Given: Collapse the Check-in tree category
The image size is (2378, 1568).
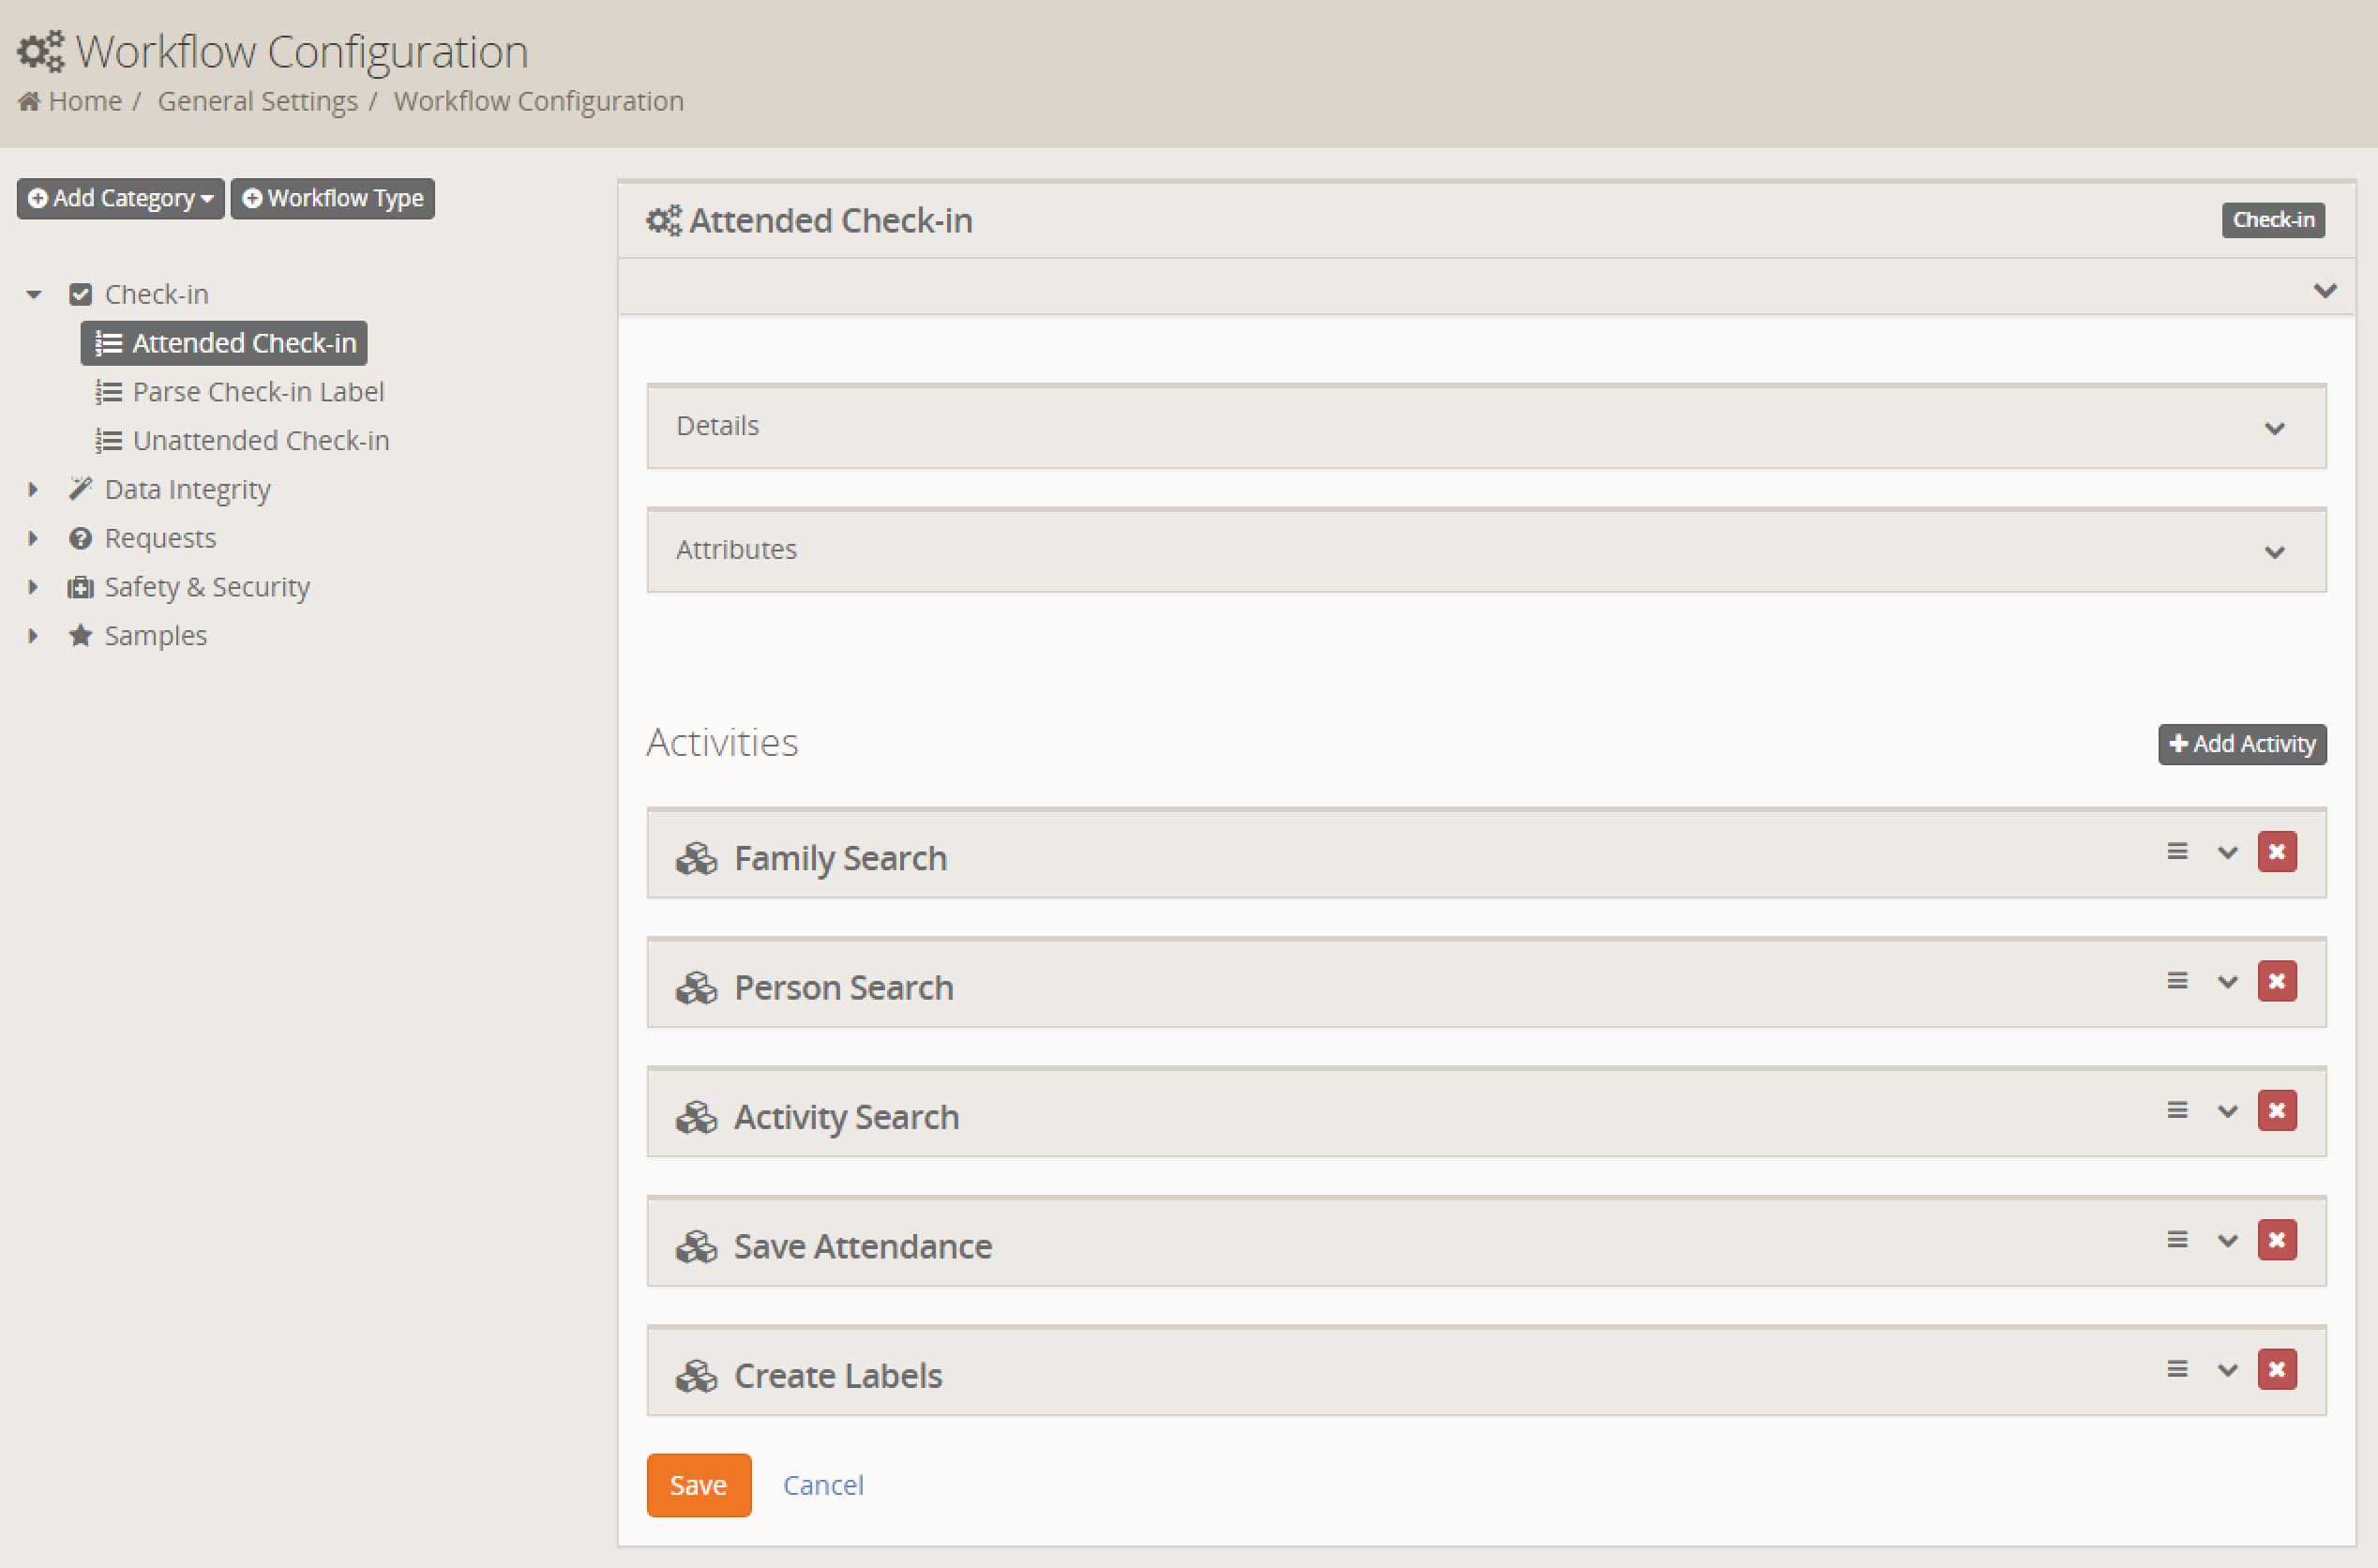Looking at the screenshot, I should coord(34,294).
